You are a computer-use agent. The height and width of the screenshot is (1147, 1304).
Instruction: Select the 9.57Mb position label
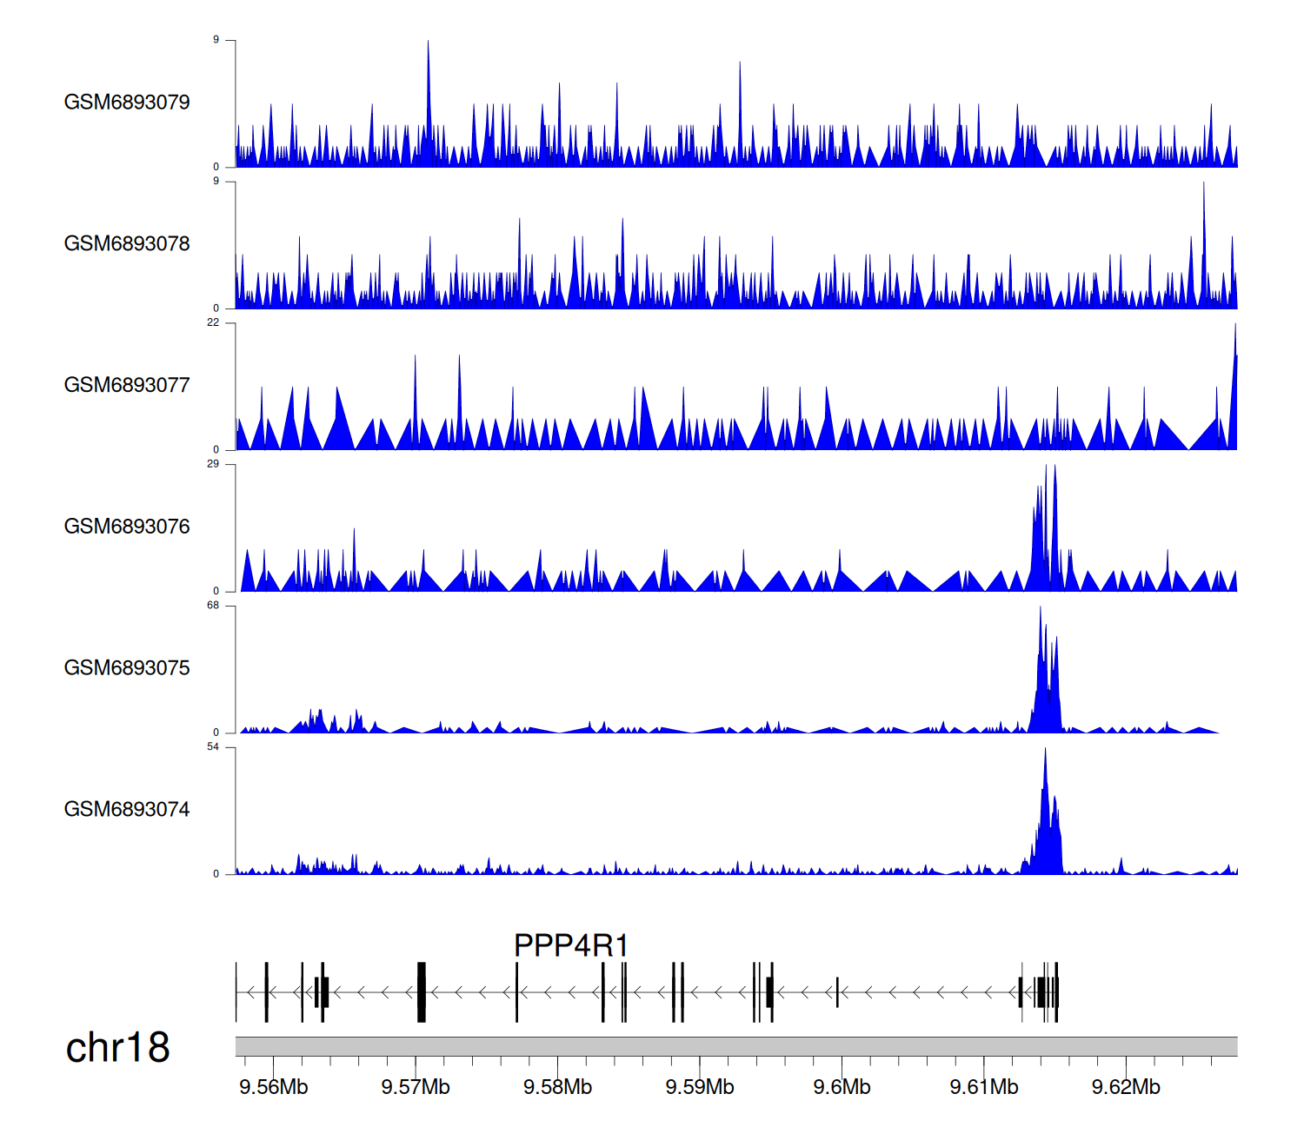coord(416,1087)
